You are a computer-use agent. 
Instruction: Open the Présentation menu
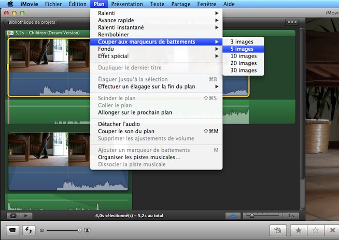(127, 4)
